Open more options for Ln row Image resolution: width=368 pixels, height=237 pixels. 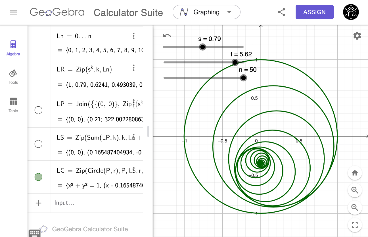(133, 36)
